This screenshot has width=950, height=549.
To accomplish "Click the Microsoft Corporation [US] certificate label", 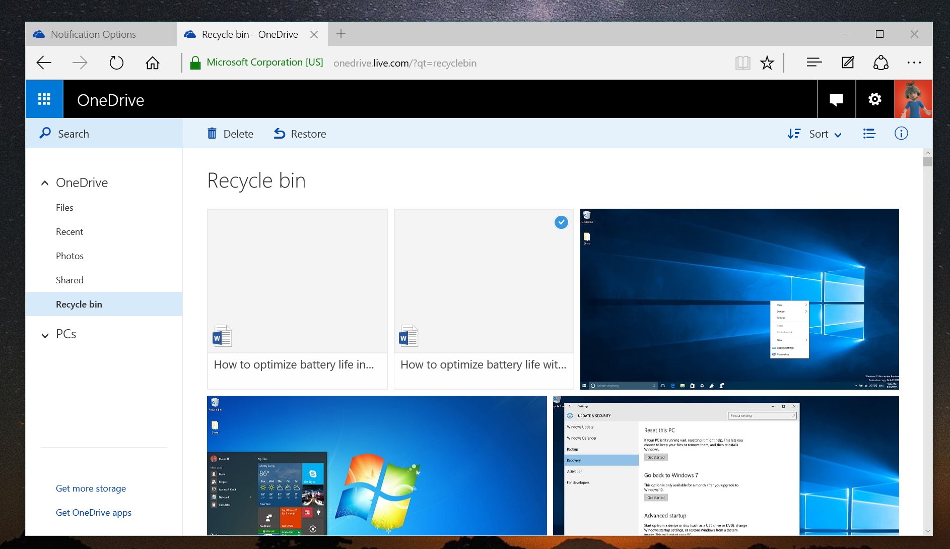I will (x=265, y=62).
